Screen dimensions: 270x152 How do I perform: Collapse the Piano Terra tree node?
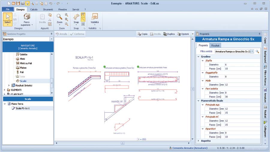click(x=4, y=104)
